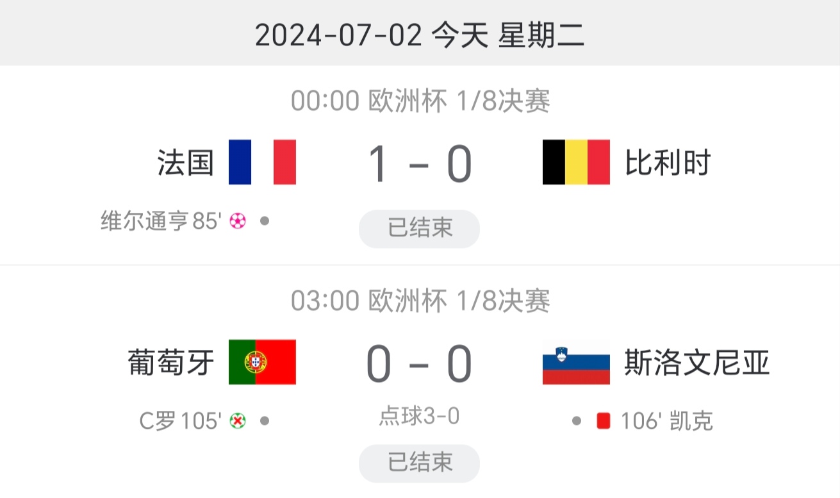
Task: Tap 已结束 under Portugal vs Slovenia
Action: click(419, 463)
